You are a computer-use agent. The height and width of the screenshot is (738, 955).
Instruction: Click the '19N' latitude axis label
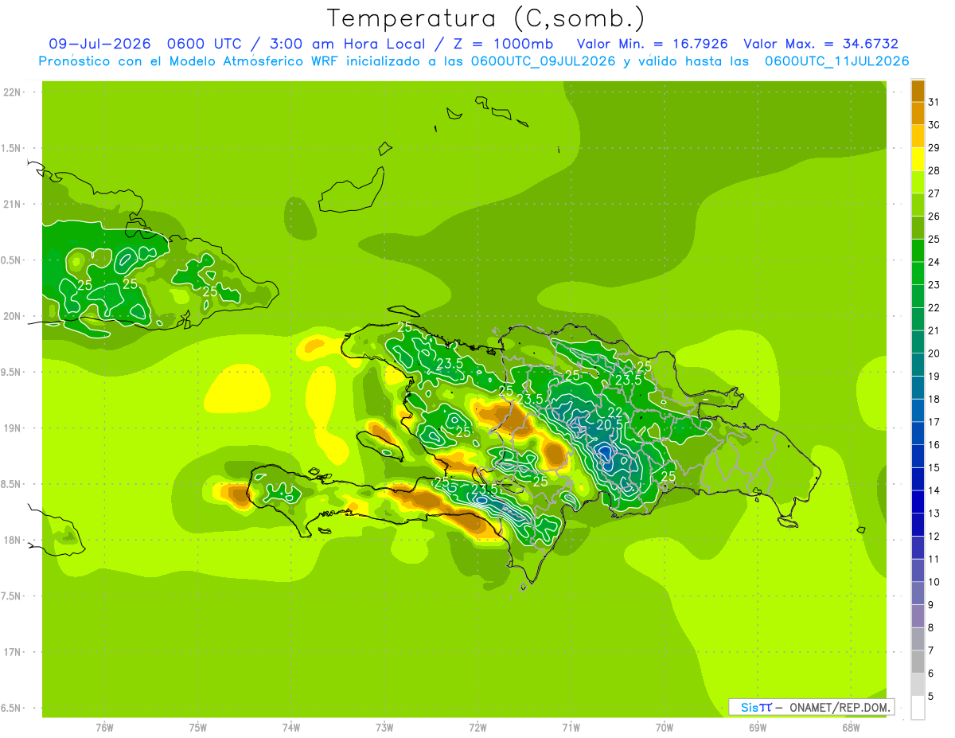click(11, 428)
